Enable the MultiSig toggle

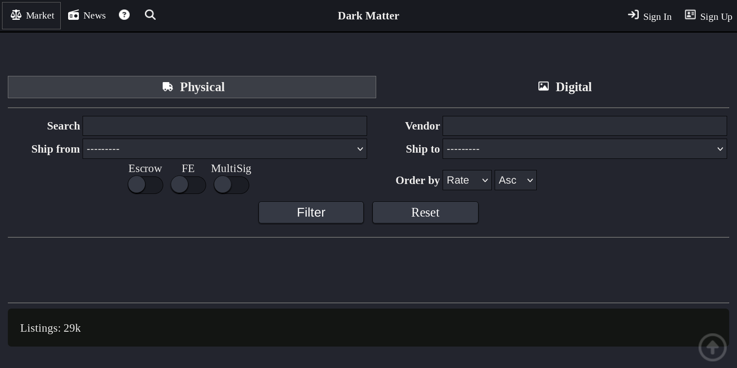(x=231, y=185)
